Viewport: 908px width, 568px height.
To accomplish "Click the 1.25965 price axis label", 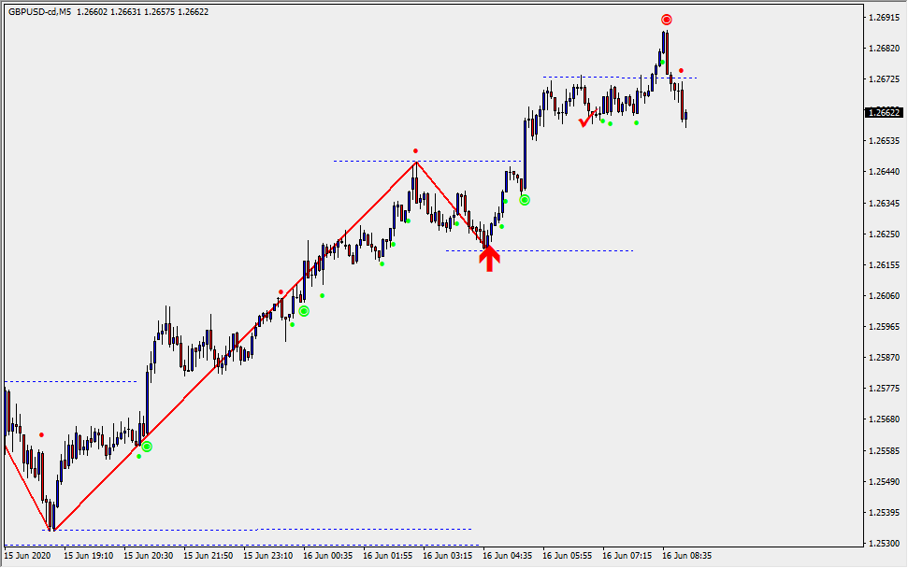I will [x=884, y=328].
